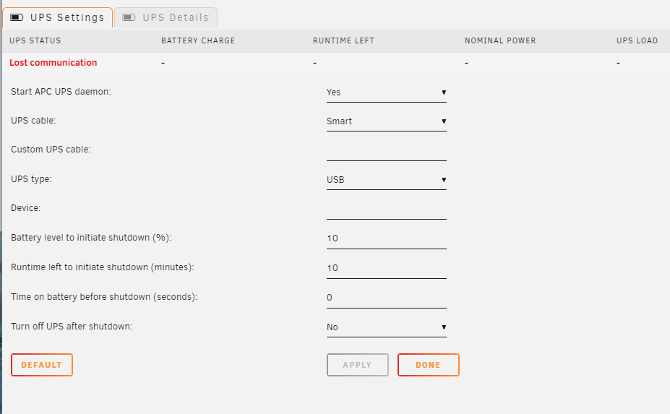
Task: Edit the Time on battery before shutdown field
Action: tap(386, 298)
